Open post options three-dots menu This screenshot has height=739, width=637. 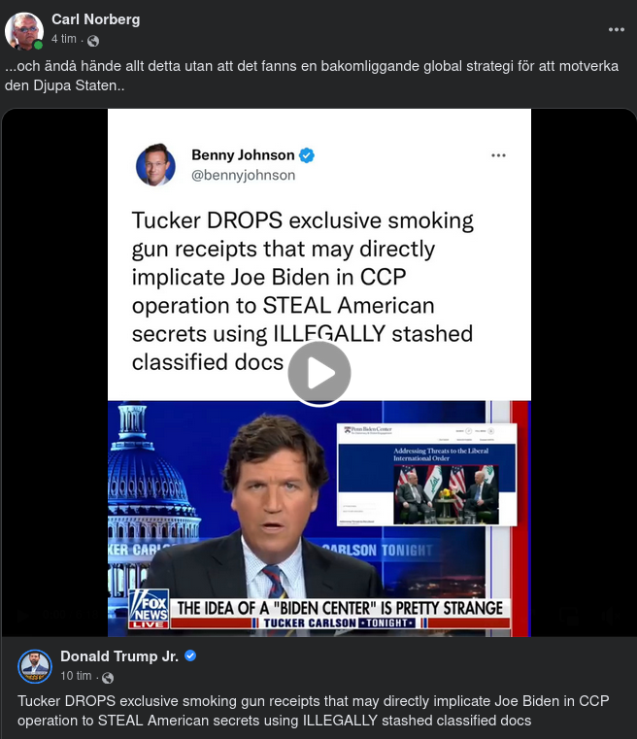click(x=617, y=30)
